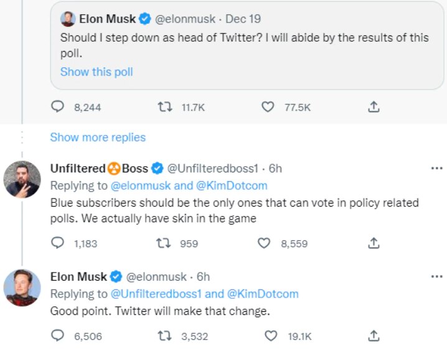Viewport: 447px width, 351px height.
Task: Open Elon Musk's profile avatar on reply
Action: (22, 286)
